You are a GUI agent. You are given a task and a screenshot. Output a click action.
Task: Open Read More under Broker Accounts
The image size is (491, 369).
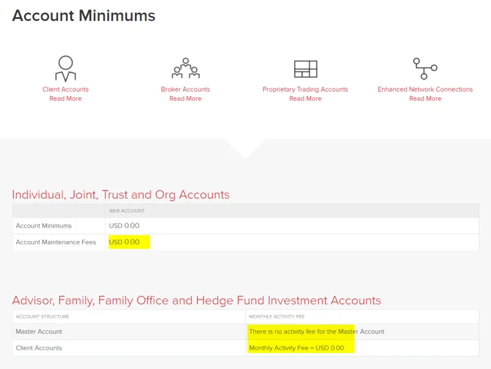click(185, 98)
